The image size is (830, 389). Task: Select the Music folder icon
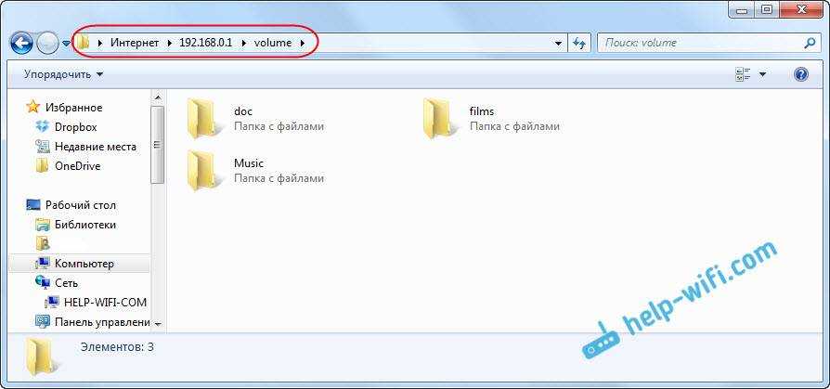click(x=203, y=170)
